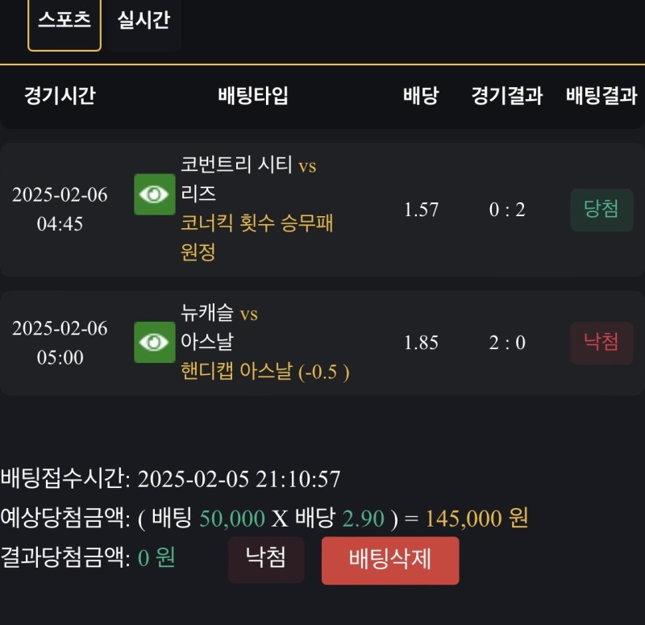Click the 1.85 odds value
The height and width of the screenshot is (625, 645).
click(x=421, y=343)
